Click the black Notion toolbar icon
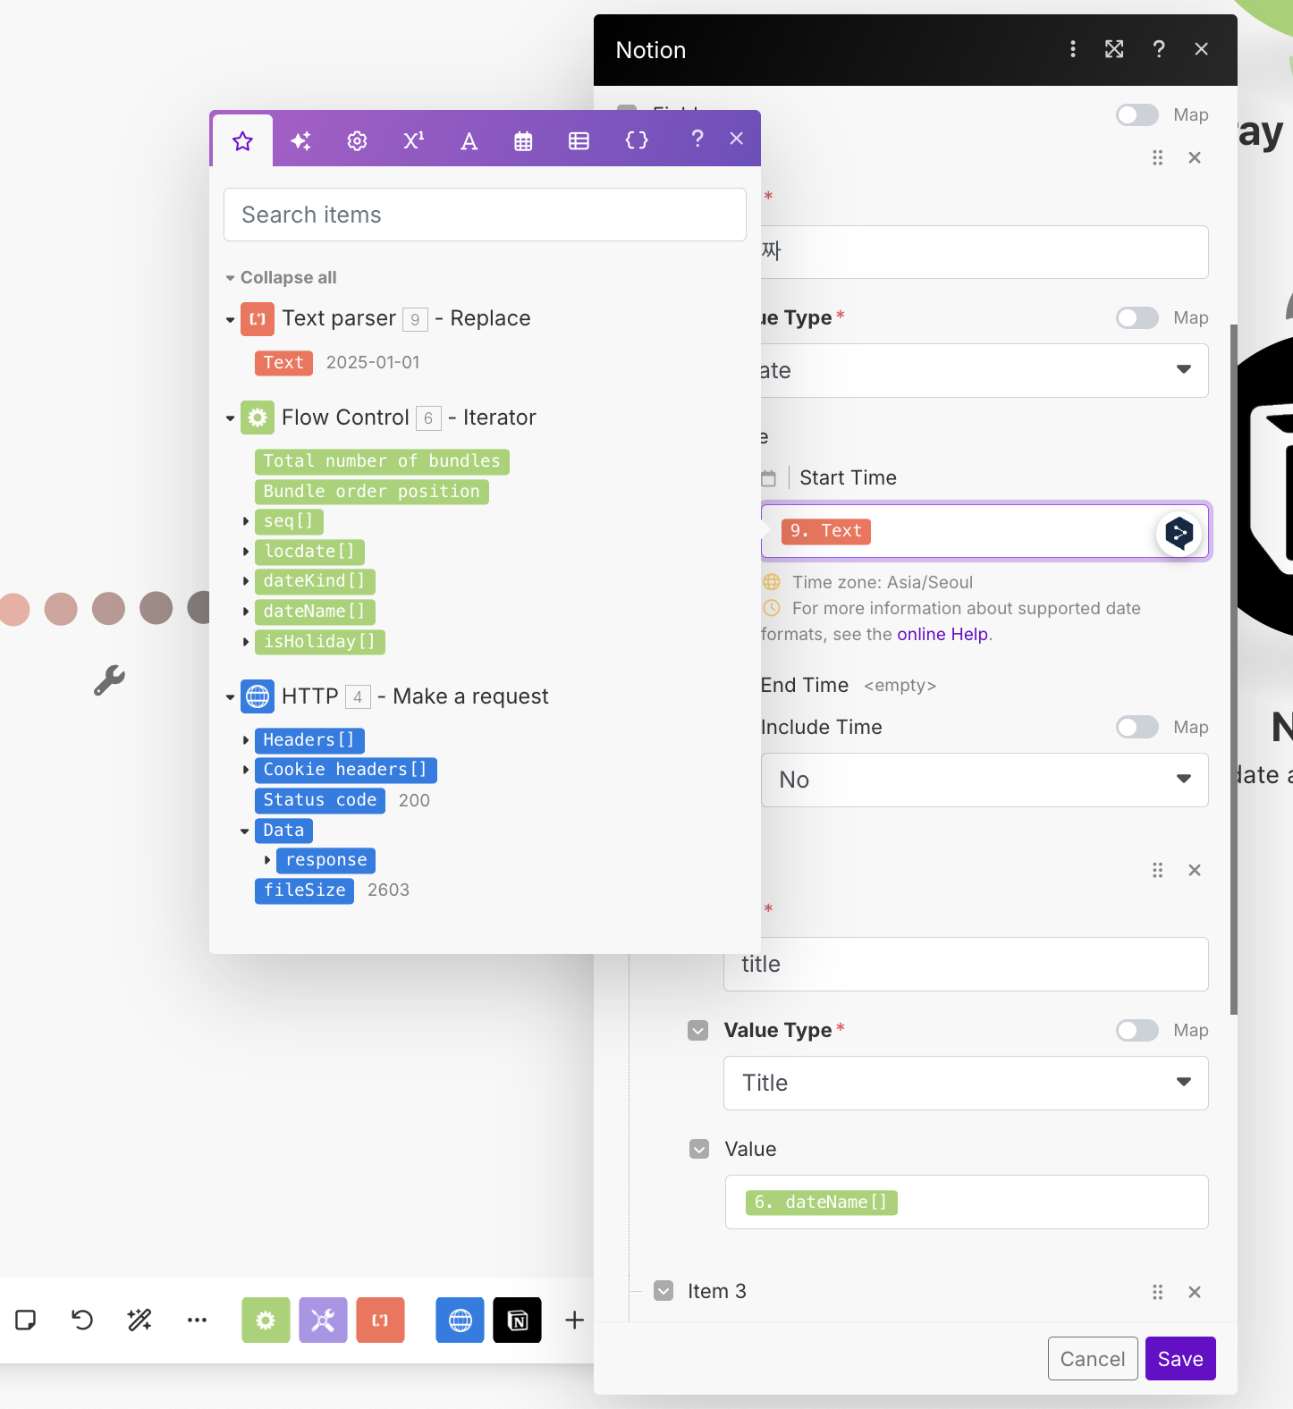This screenshot has width=1293, height=1409. [518, 1320]
